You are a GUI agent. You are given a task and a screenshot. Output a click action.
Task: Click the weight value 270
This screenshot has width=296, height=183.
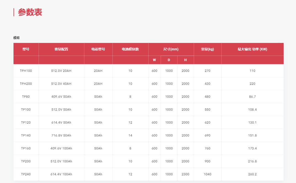(x=208, y=71)
